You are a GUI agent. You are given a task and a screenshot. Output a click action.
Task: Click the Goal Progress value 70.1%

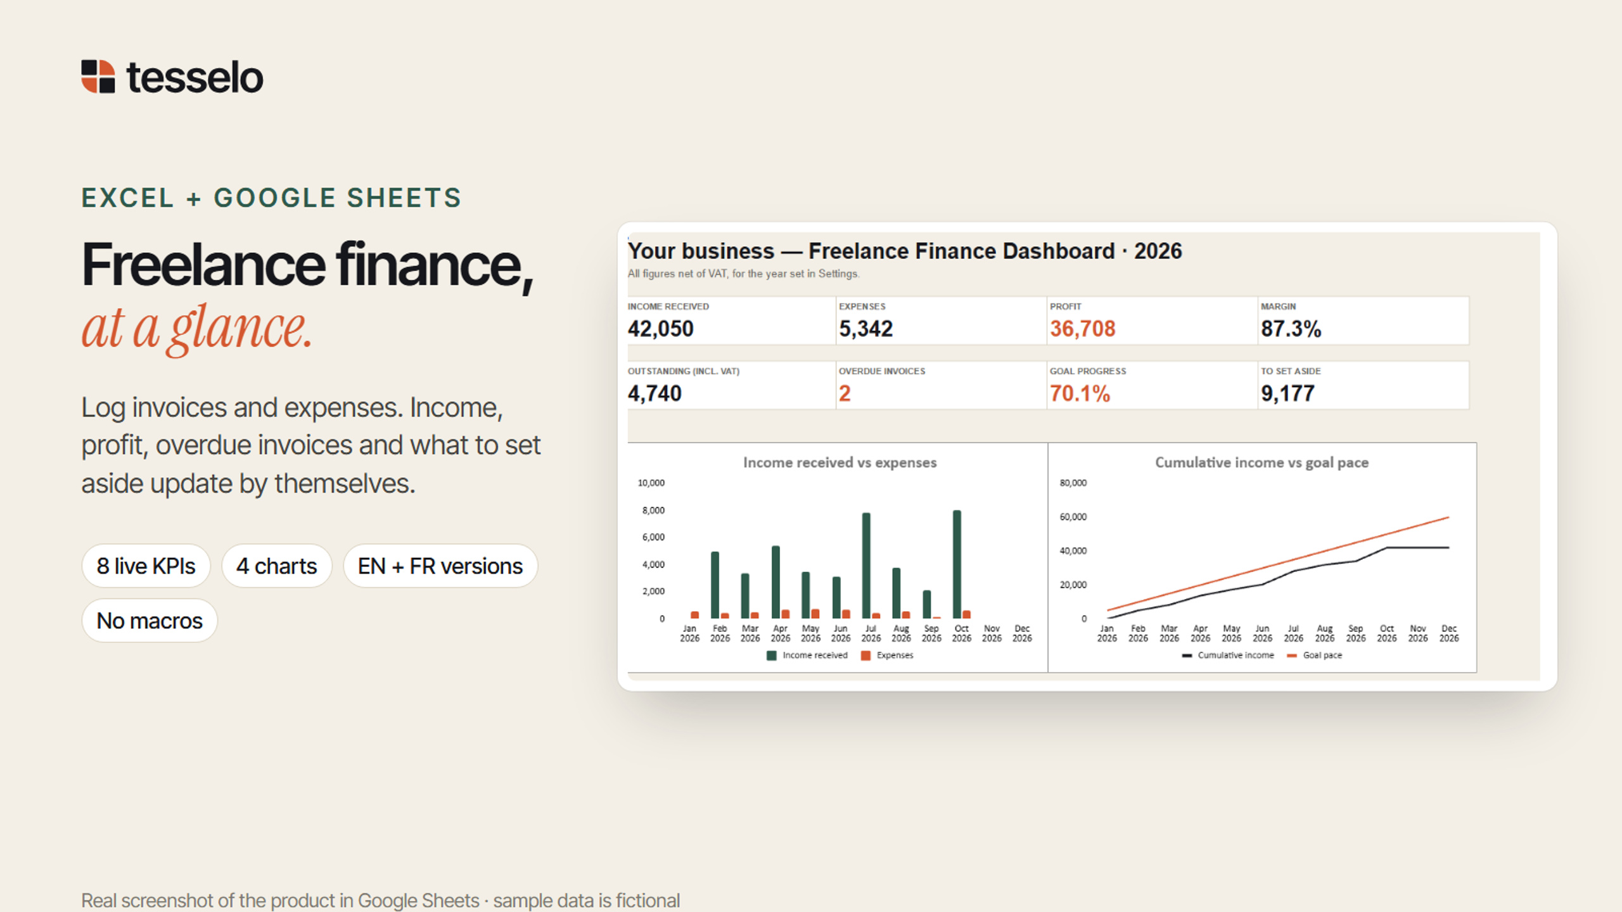(1080, 393)
